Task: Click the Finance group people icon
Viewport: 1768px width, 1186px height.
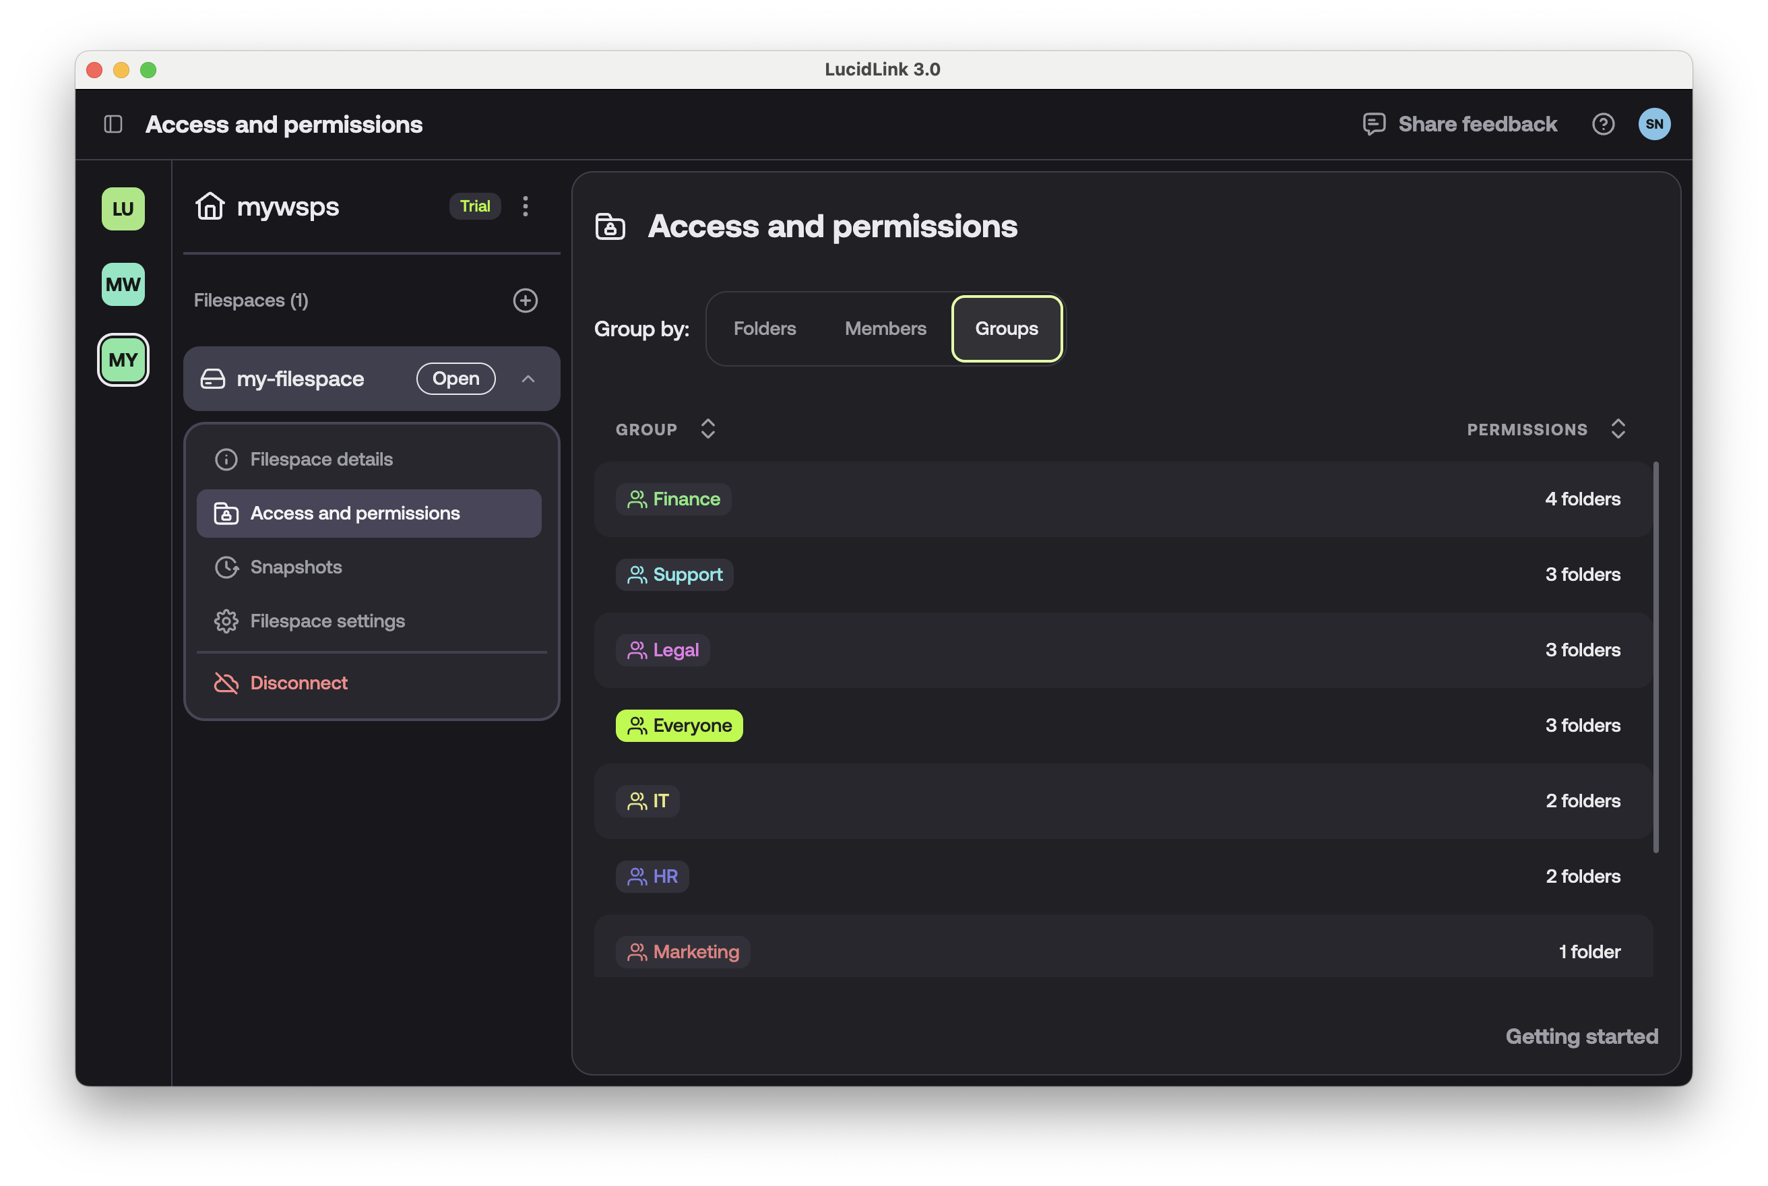Action: click(637, 499)
